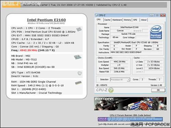Switch to the Mainboard tab

[117, 20]
